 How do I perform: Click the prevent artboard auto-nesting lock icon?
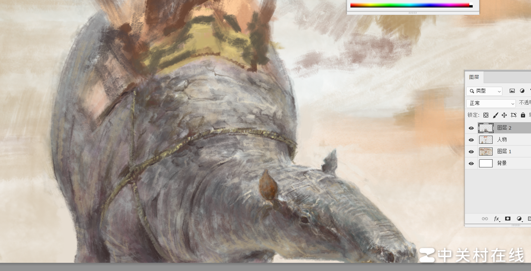(x=514, y=115)
